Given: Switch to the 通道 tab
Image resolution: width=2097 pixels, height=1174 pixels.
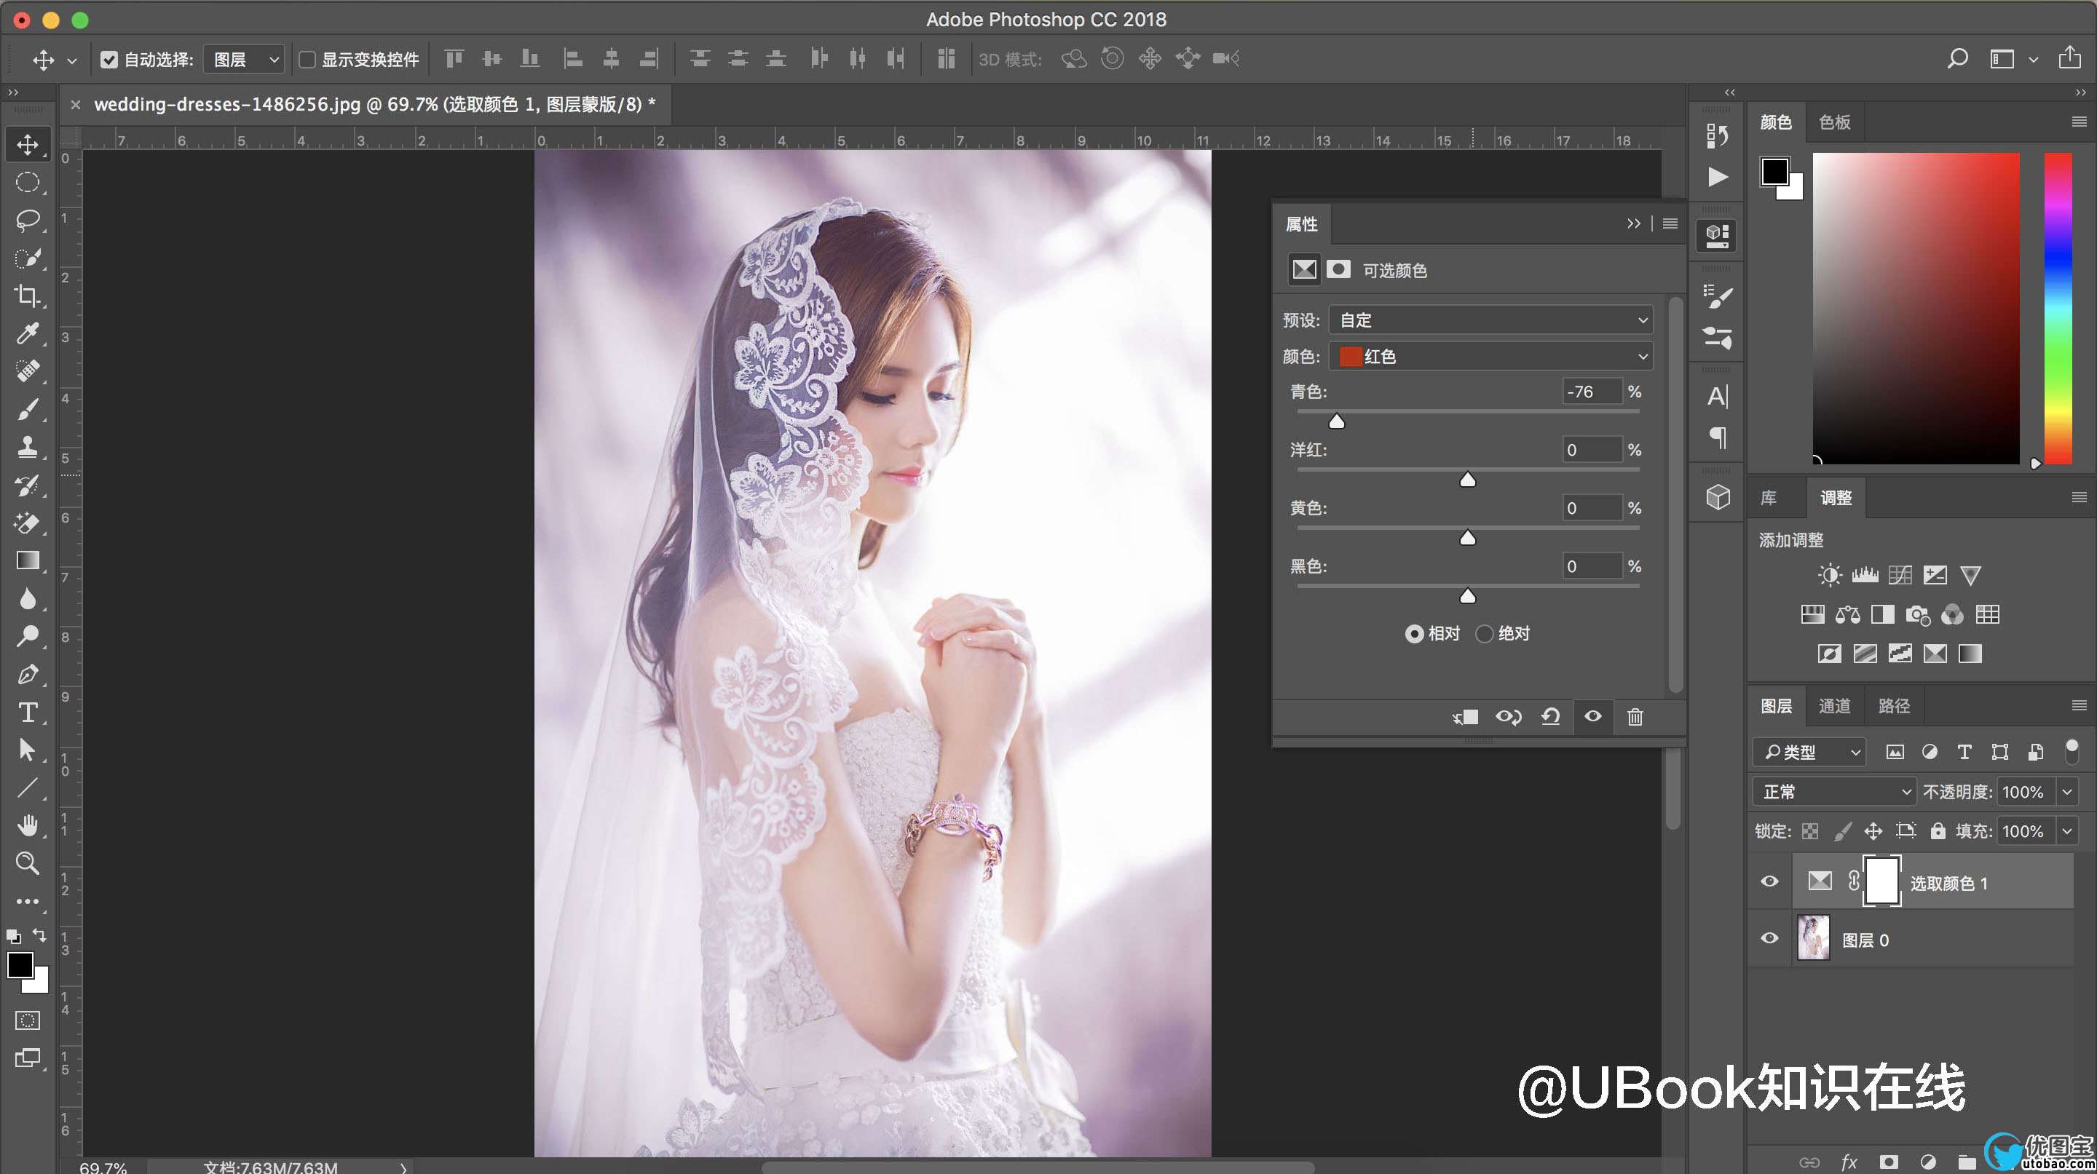Looking at the screenshot, I should (x=1834, y=705).
